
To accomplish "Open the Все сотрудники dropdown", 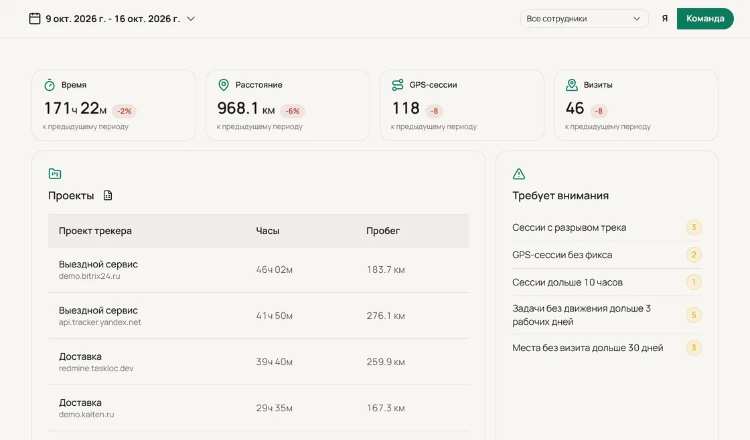I will 584,19.
